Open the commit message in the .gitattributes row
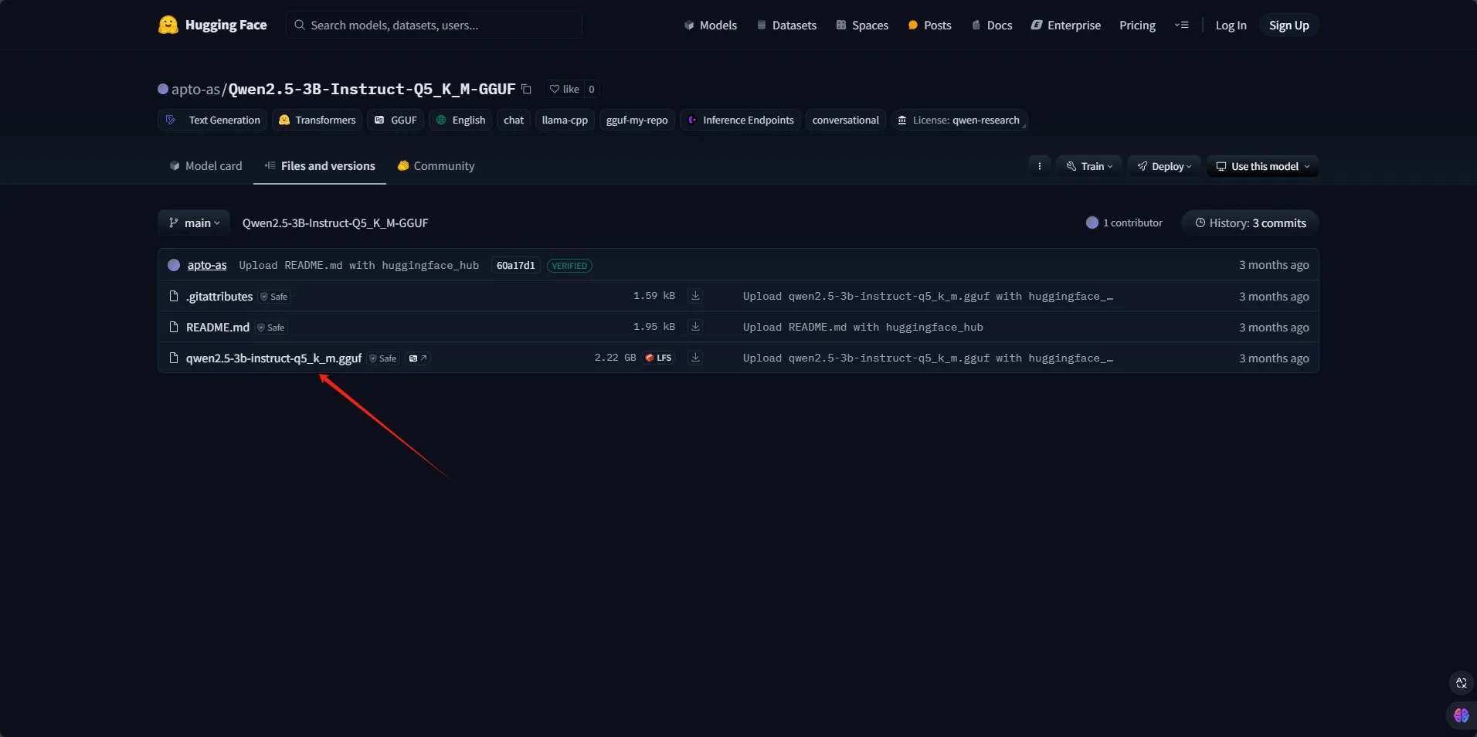The height and width of the screenshot is (737, 1477). point(928,296)
